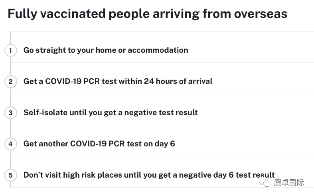This screenshot has height=196, width=314.
Task: Open the 'Get another COVID-19 PCR test on day 6' step
Action: (x=99, y=144)
